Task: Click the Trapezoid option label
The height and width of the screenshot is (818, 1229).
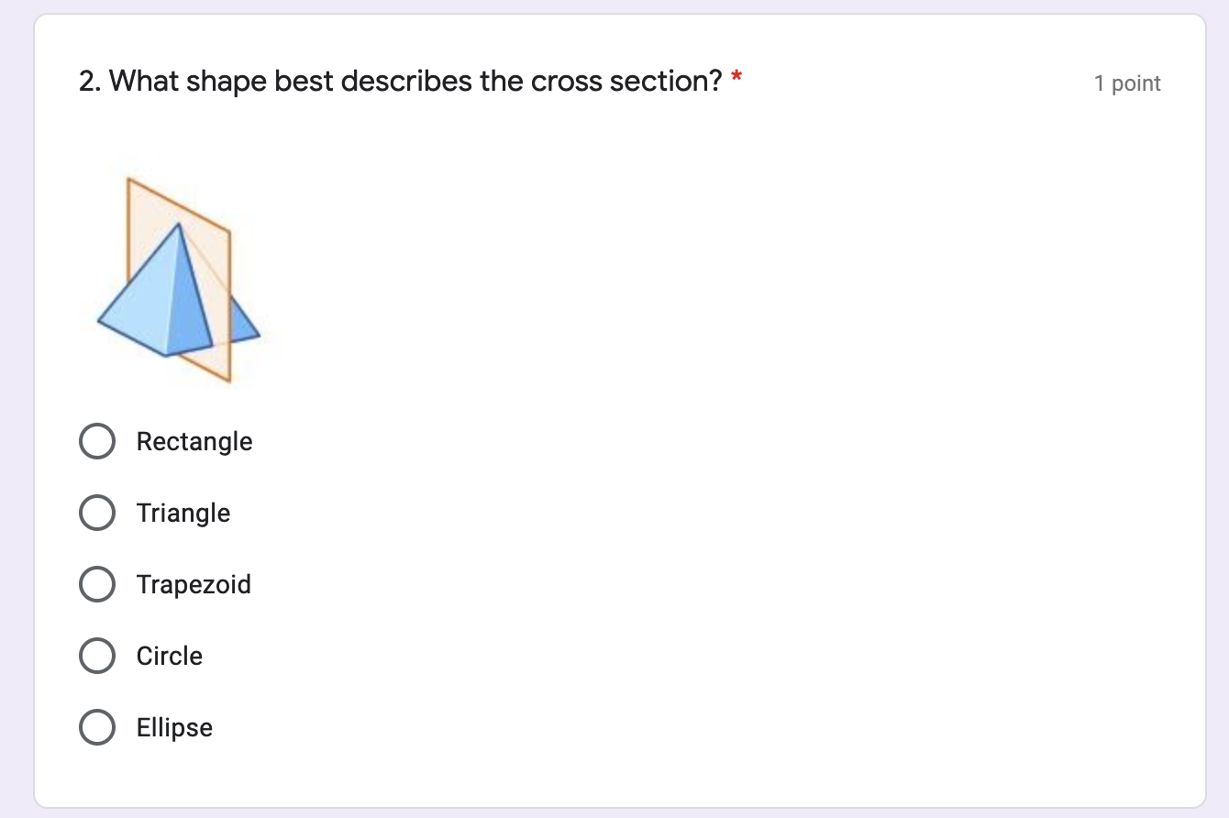Action: 194,584
